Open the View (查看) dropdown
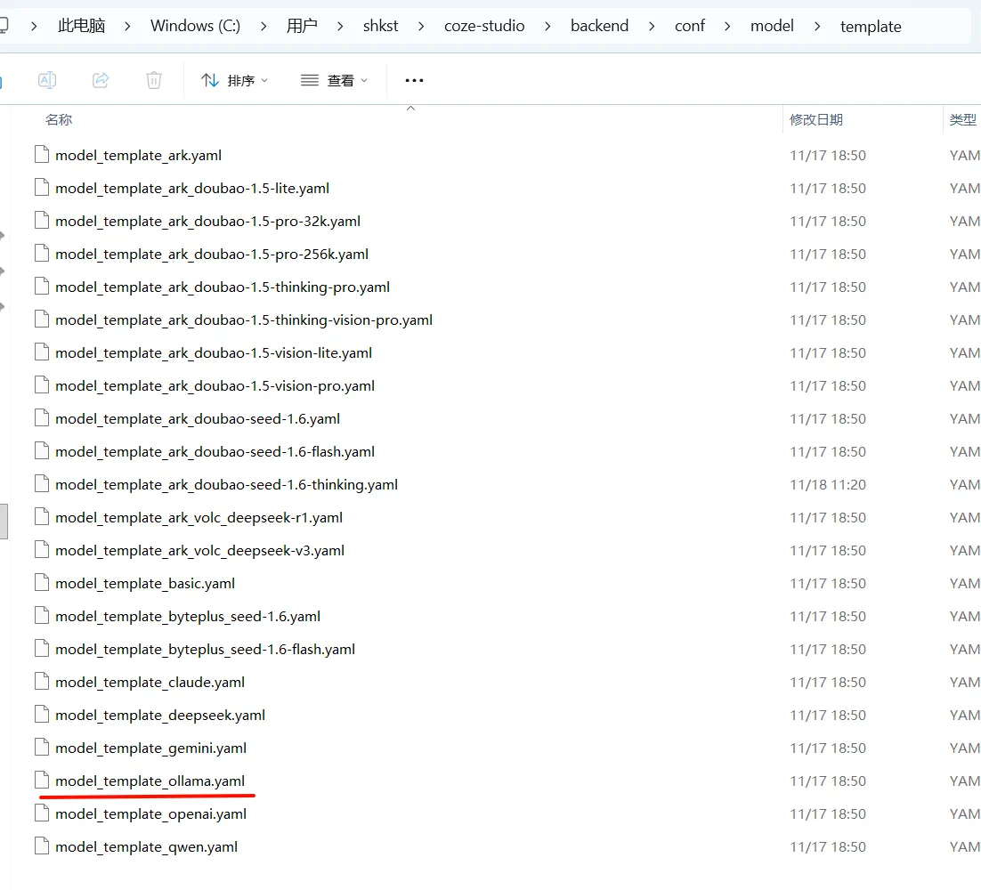 click(x=334, y=80)
